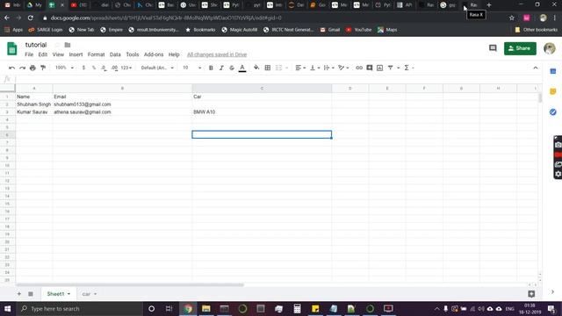Click the Google account avatar
562x316 pixels.
tap(550, 48)
